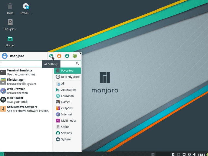Launch Web Browser from favorites
This screenshot has width=208, height=156.
(26, 91)
